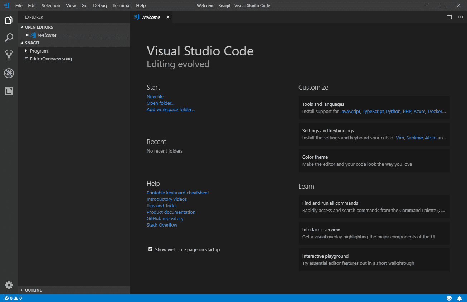Click the Open folder link
This screenshot has height=302, width=467.
[160, 103]
